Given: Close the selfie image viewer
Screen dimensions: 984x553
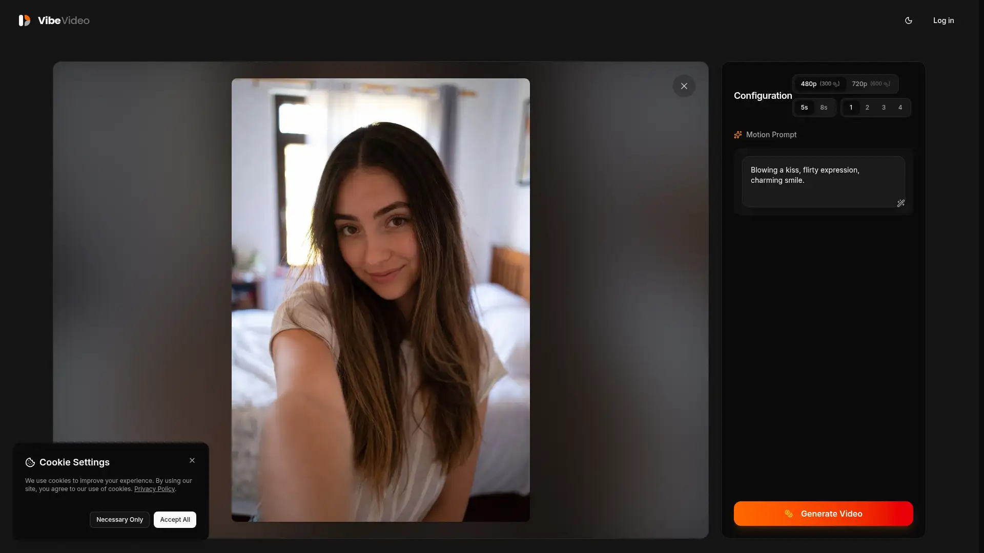Looking at the screenshot, I should pos(684,86).
